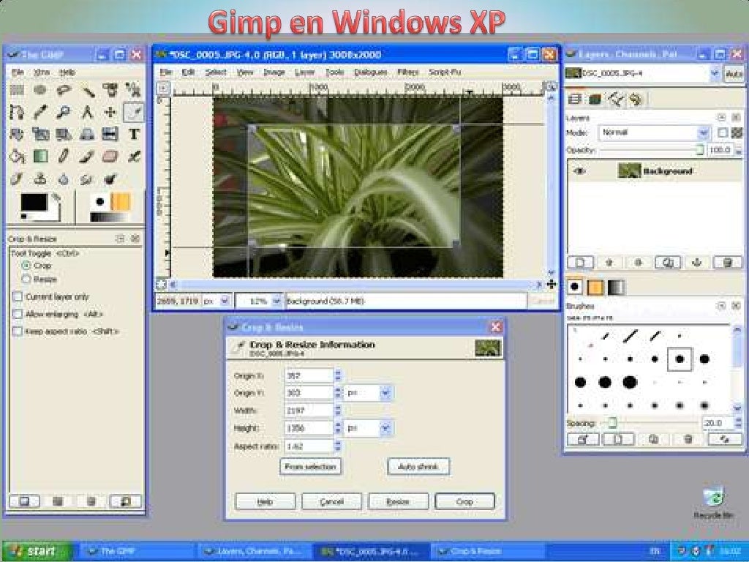
Task: Select the Measure compass tool
Action: coord(87,112)
